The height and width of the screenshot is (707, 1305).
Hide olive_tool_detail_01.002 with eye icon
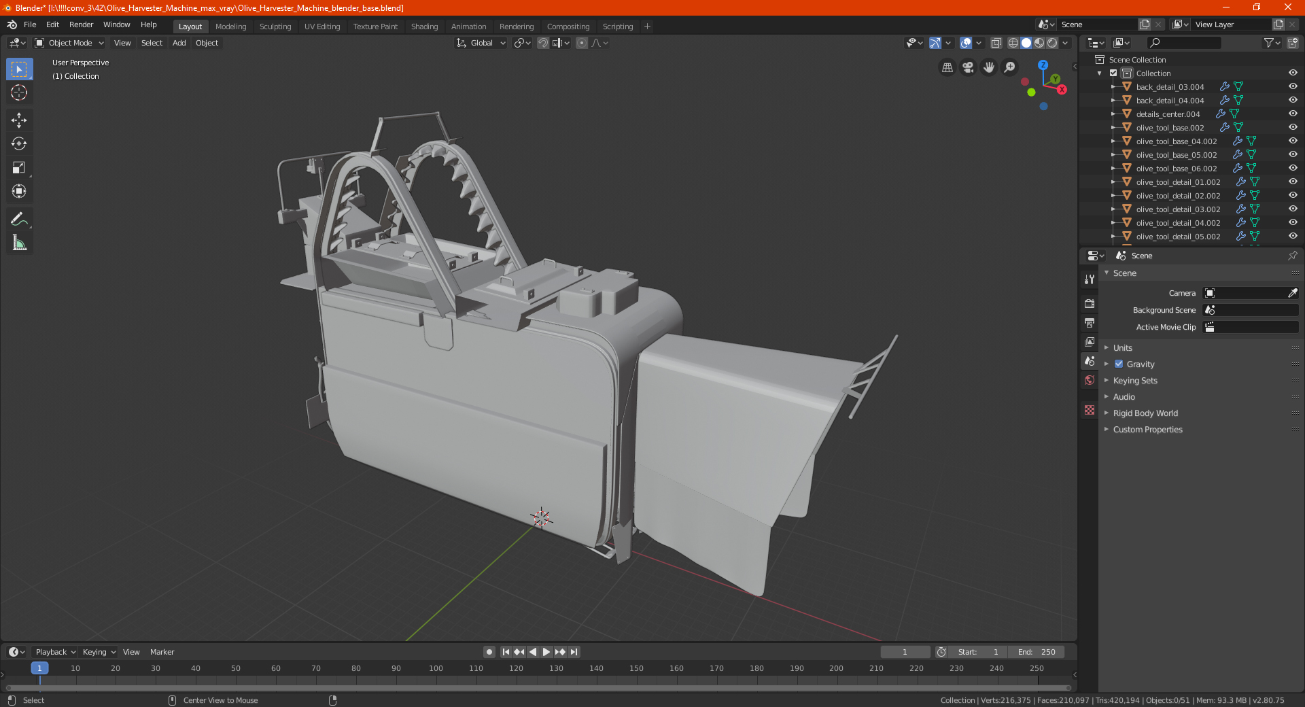tap(1293, 182)
